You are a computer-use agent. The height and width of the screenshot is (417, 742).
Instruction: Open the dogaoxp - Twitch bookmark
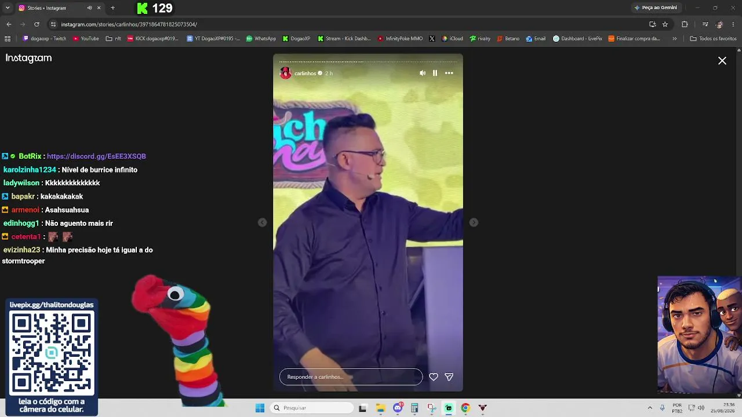point(45,39)
